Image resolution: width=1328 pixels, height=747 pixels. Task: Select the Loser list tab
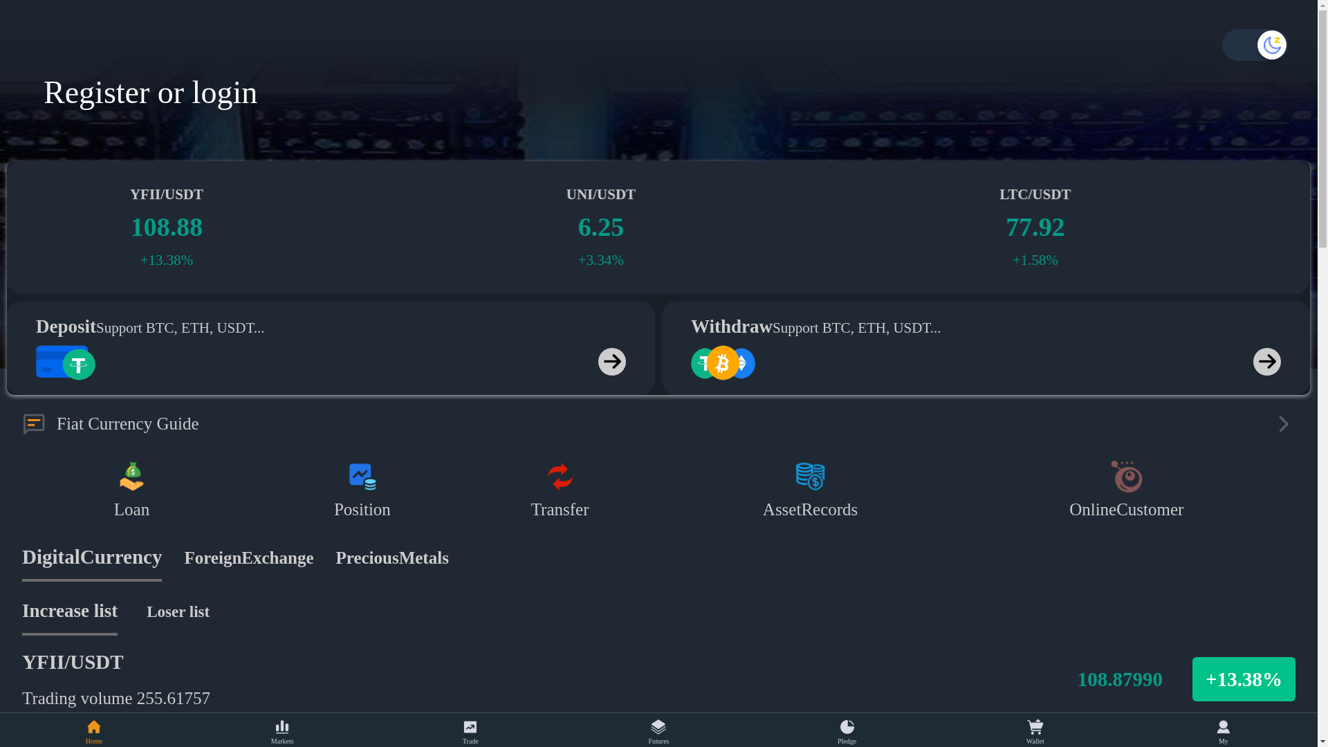point(178,612)
